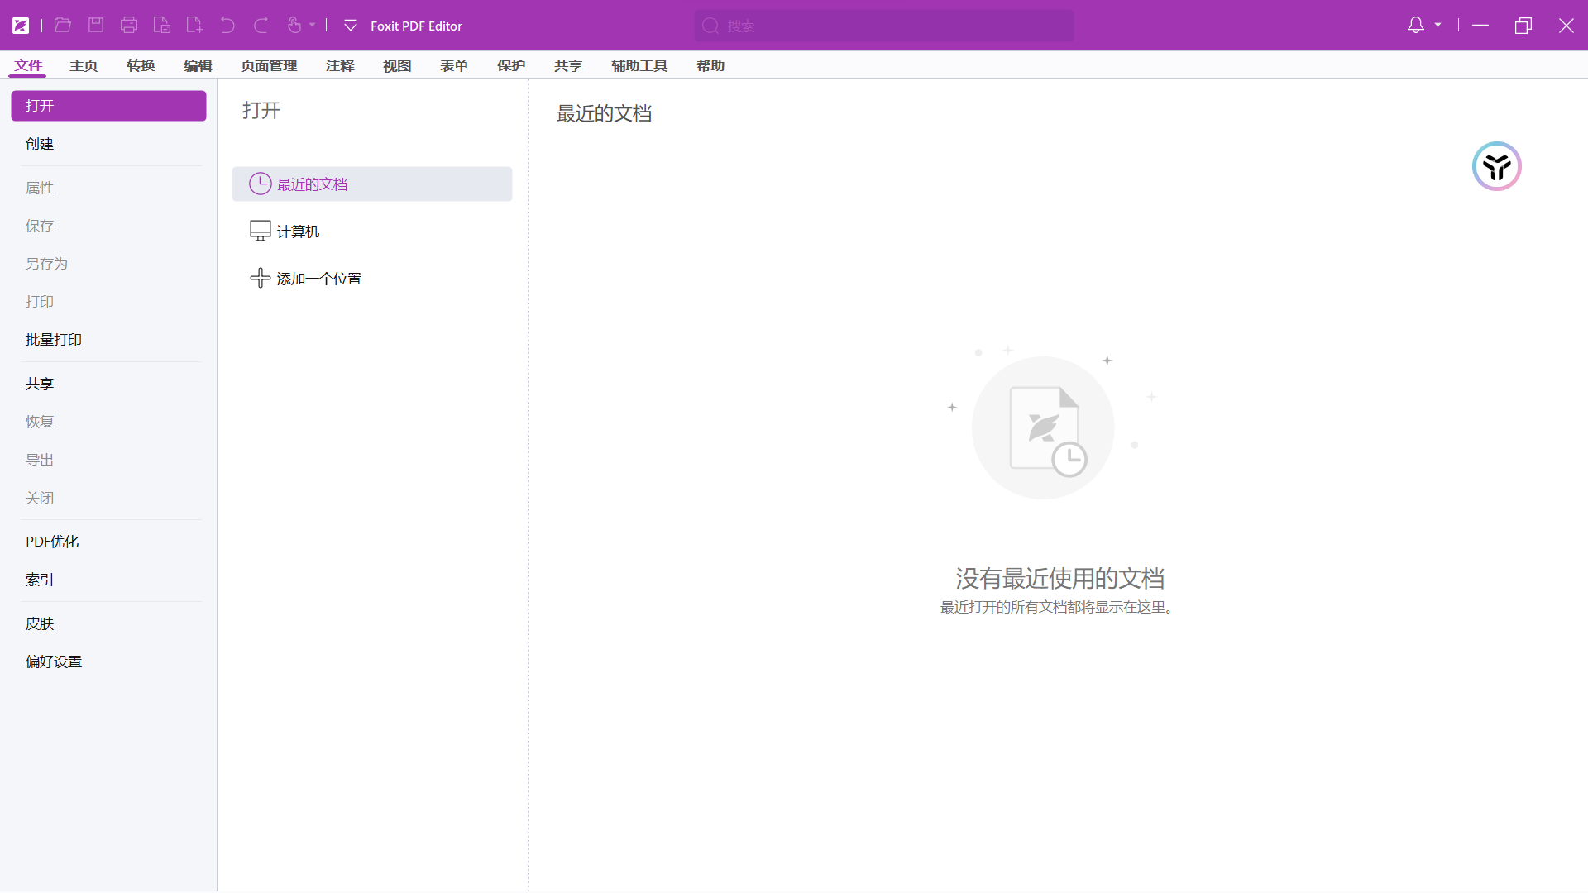Print the document with the printer icon

tap(129, 25)
